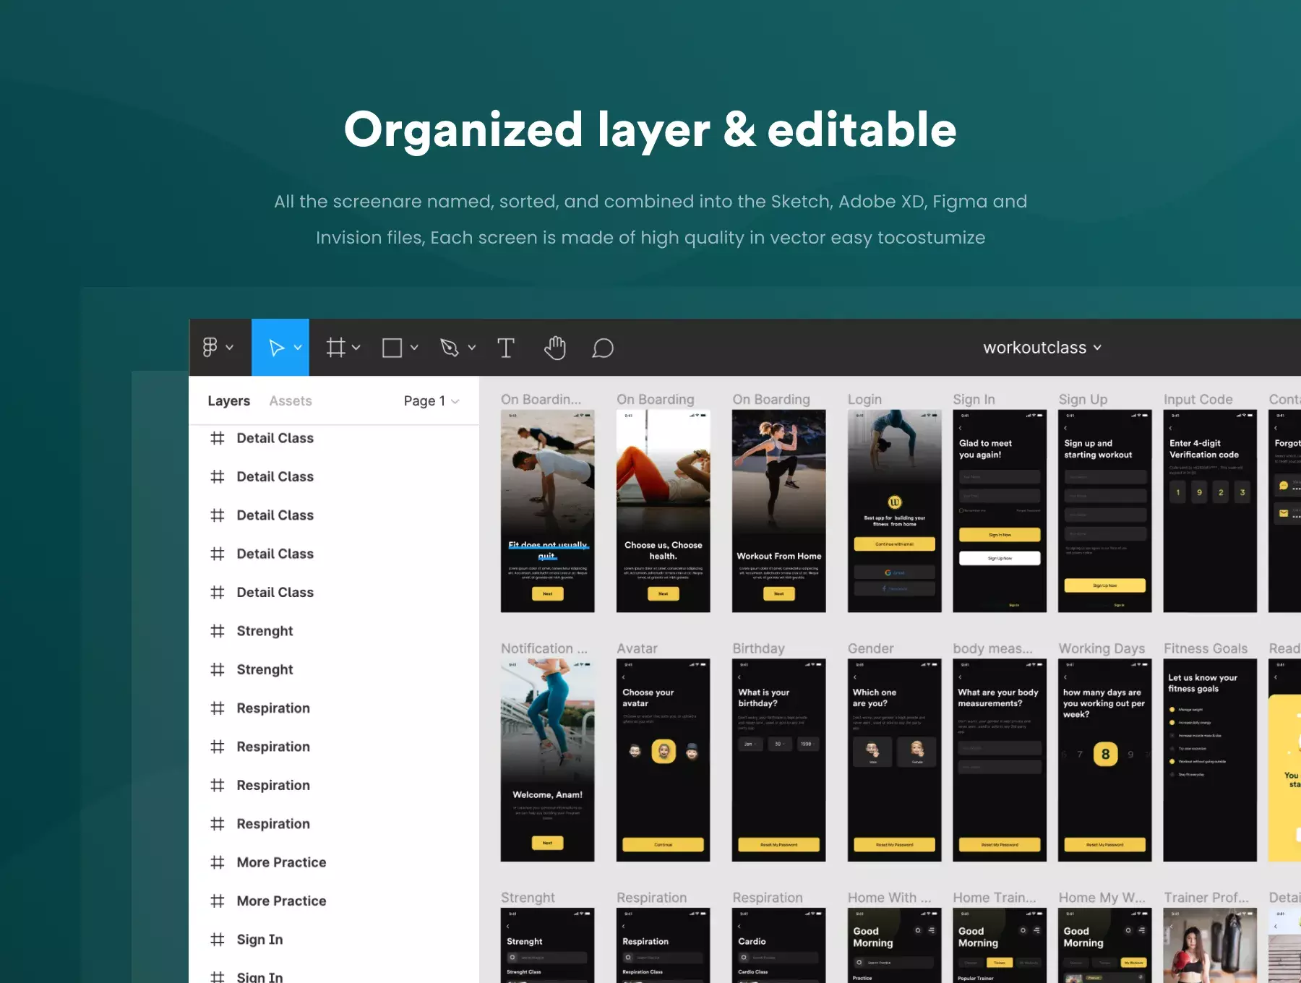
Task: Select the Pen tool
Action: tap(450, 348)
